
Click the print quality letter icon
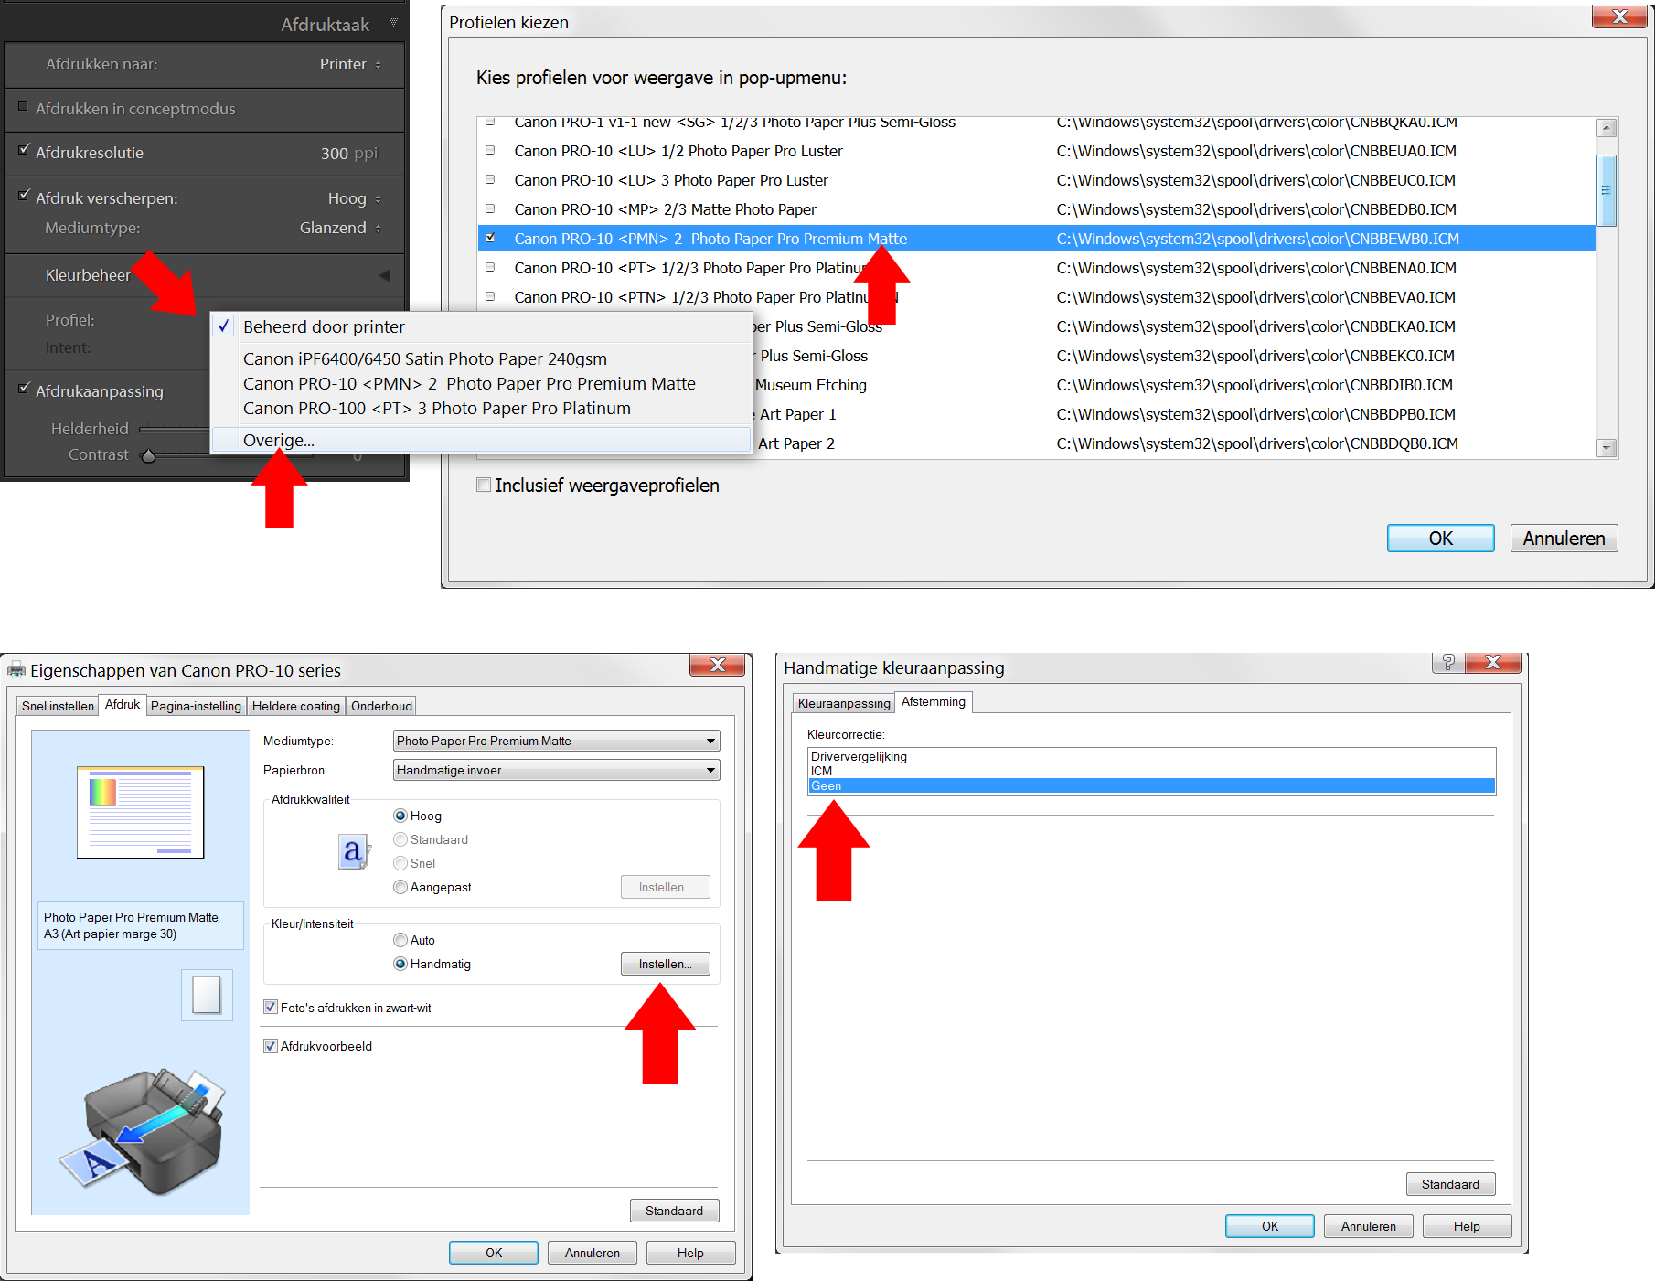(x=353, y=851)
